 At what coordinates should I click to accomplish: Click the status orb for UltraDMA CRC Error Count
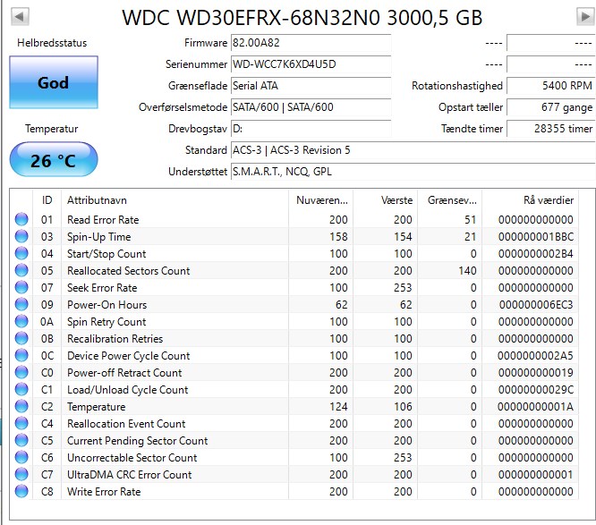21,474
